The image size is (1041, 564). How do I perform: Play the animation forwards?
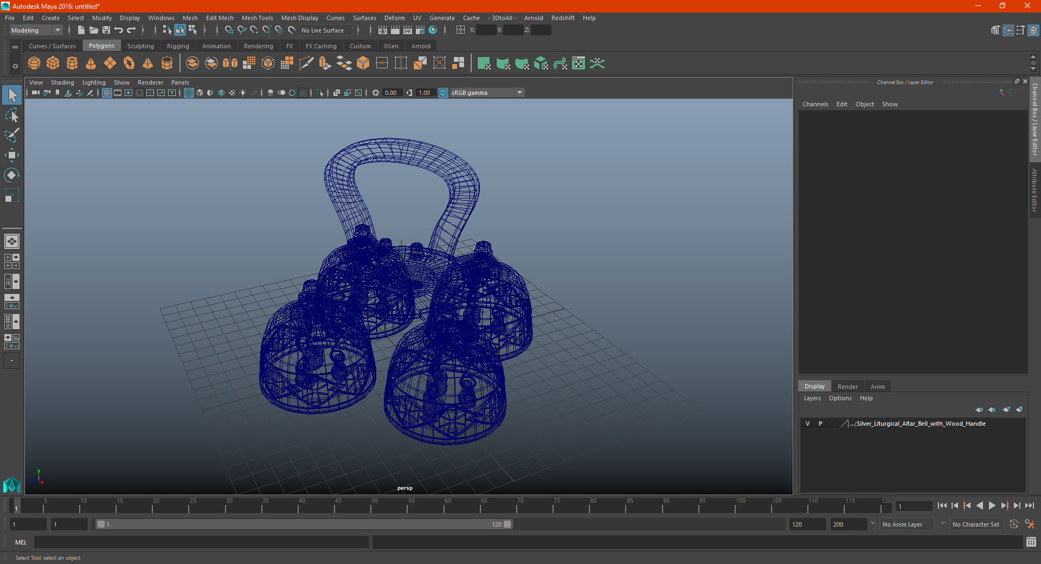point(992,505)
